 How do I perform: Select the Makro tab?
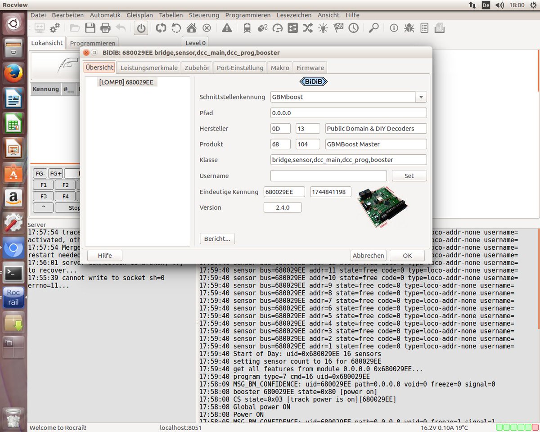click(280, 68)
